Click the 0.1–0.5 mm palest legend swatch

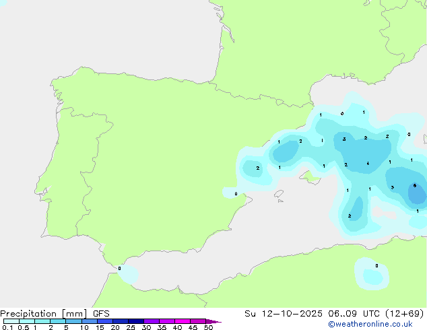11,321
